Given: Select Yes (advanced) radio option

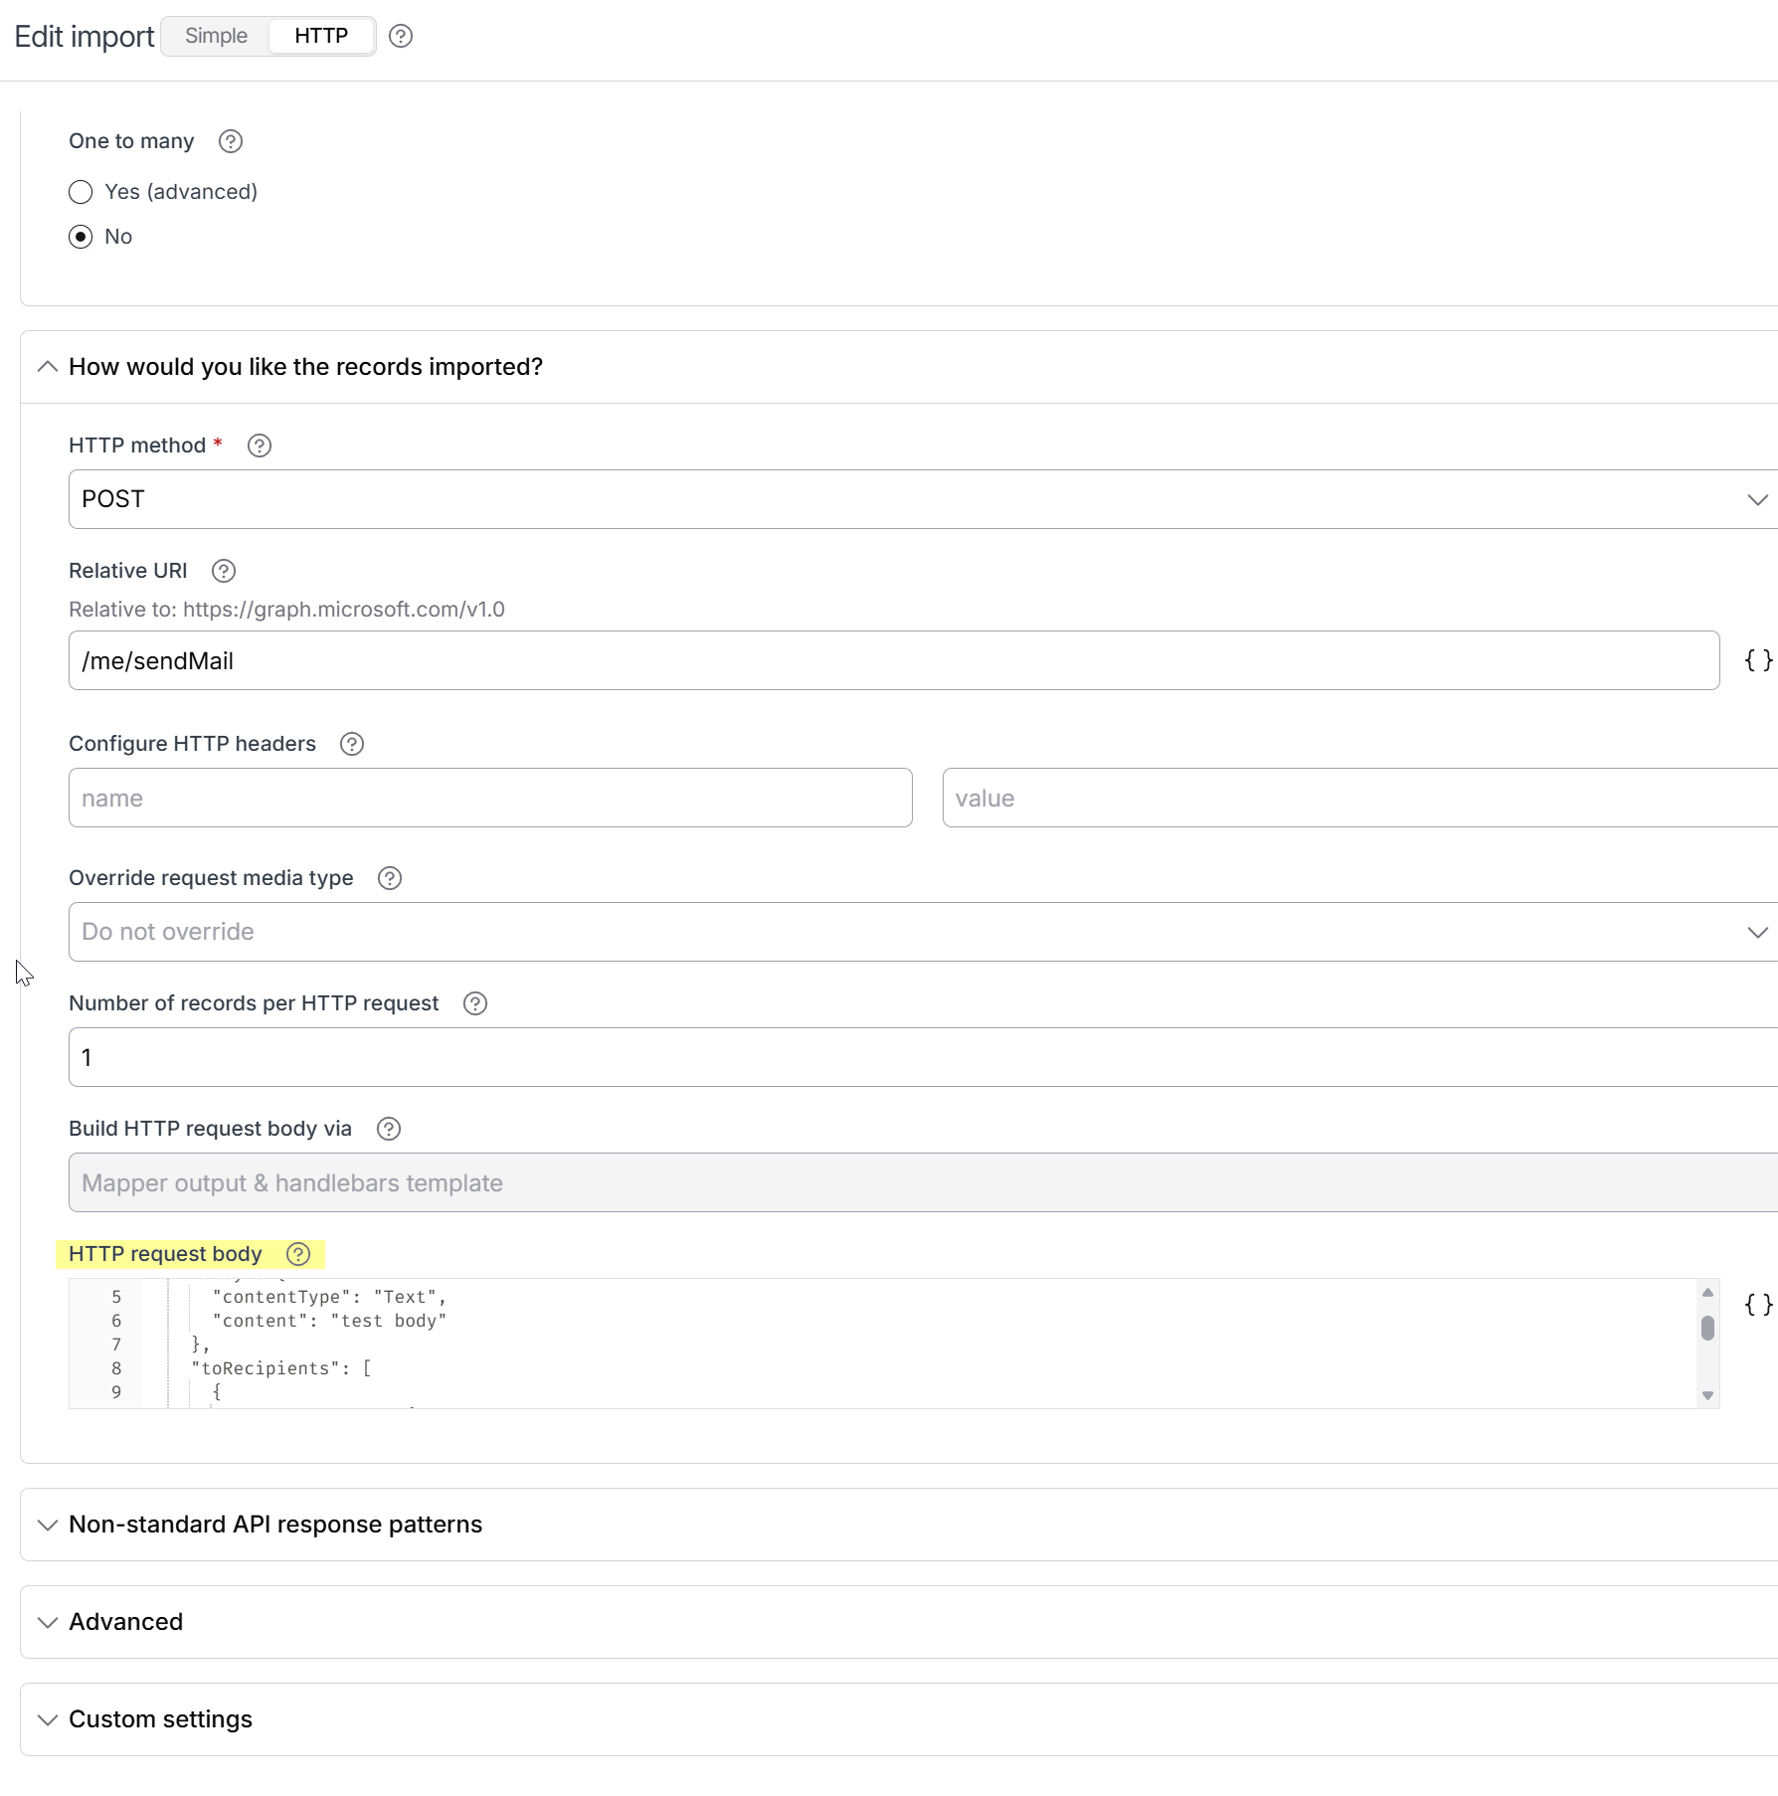Looking at the screenshot, I should pyautogui.click(x=81, y=192).
